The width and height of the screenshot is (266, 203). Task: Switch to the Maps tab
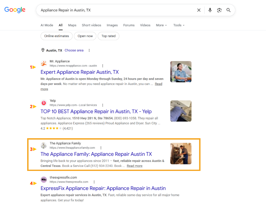(x=72, y=25)
